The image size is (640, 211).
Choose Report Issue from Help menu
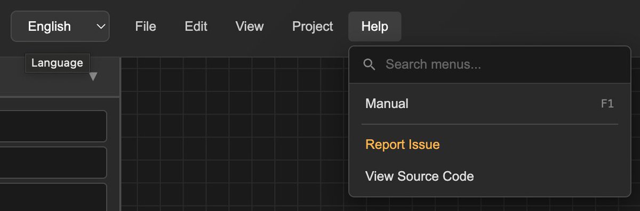point(490,144)
